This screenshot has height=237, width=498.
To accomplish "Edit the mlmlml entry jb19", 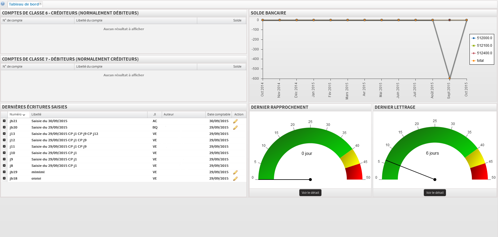I will pyautogui.click(x=235, y=172).
